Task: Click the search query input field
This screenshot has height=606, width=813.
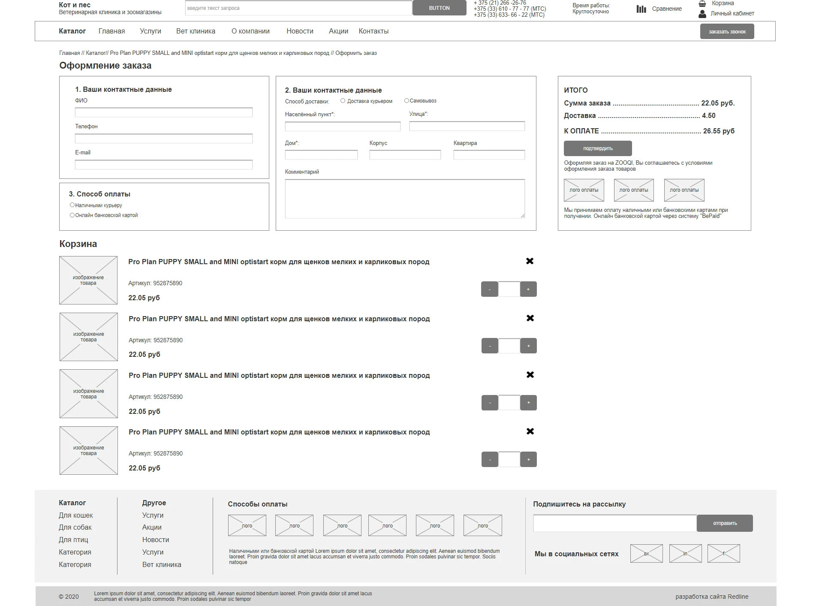Action: pyautogui.click(x=298, y=8)
